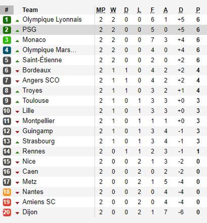Sort by the W wins column header

pos(113,10)
